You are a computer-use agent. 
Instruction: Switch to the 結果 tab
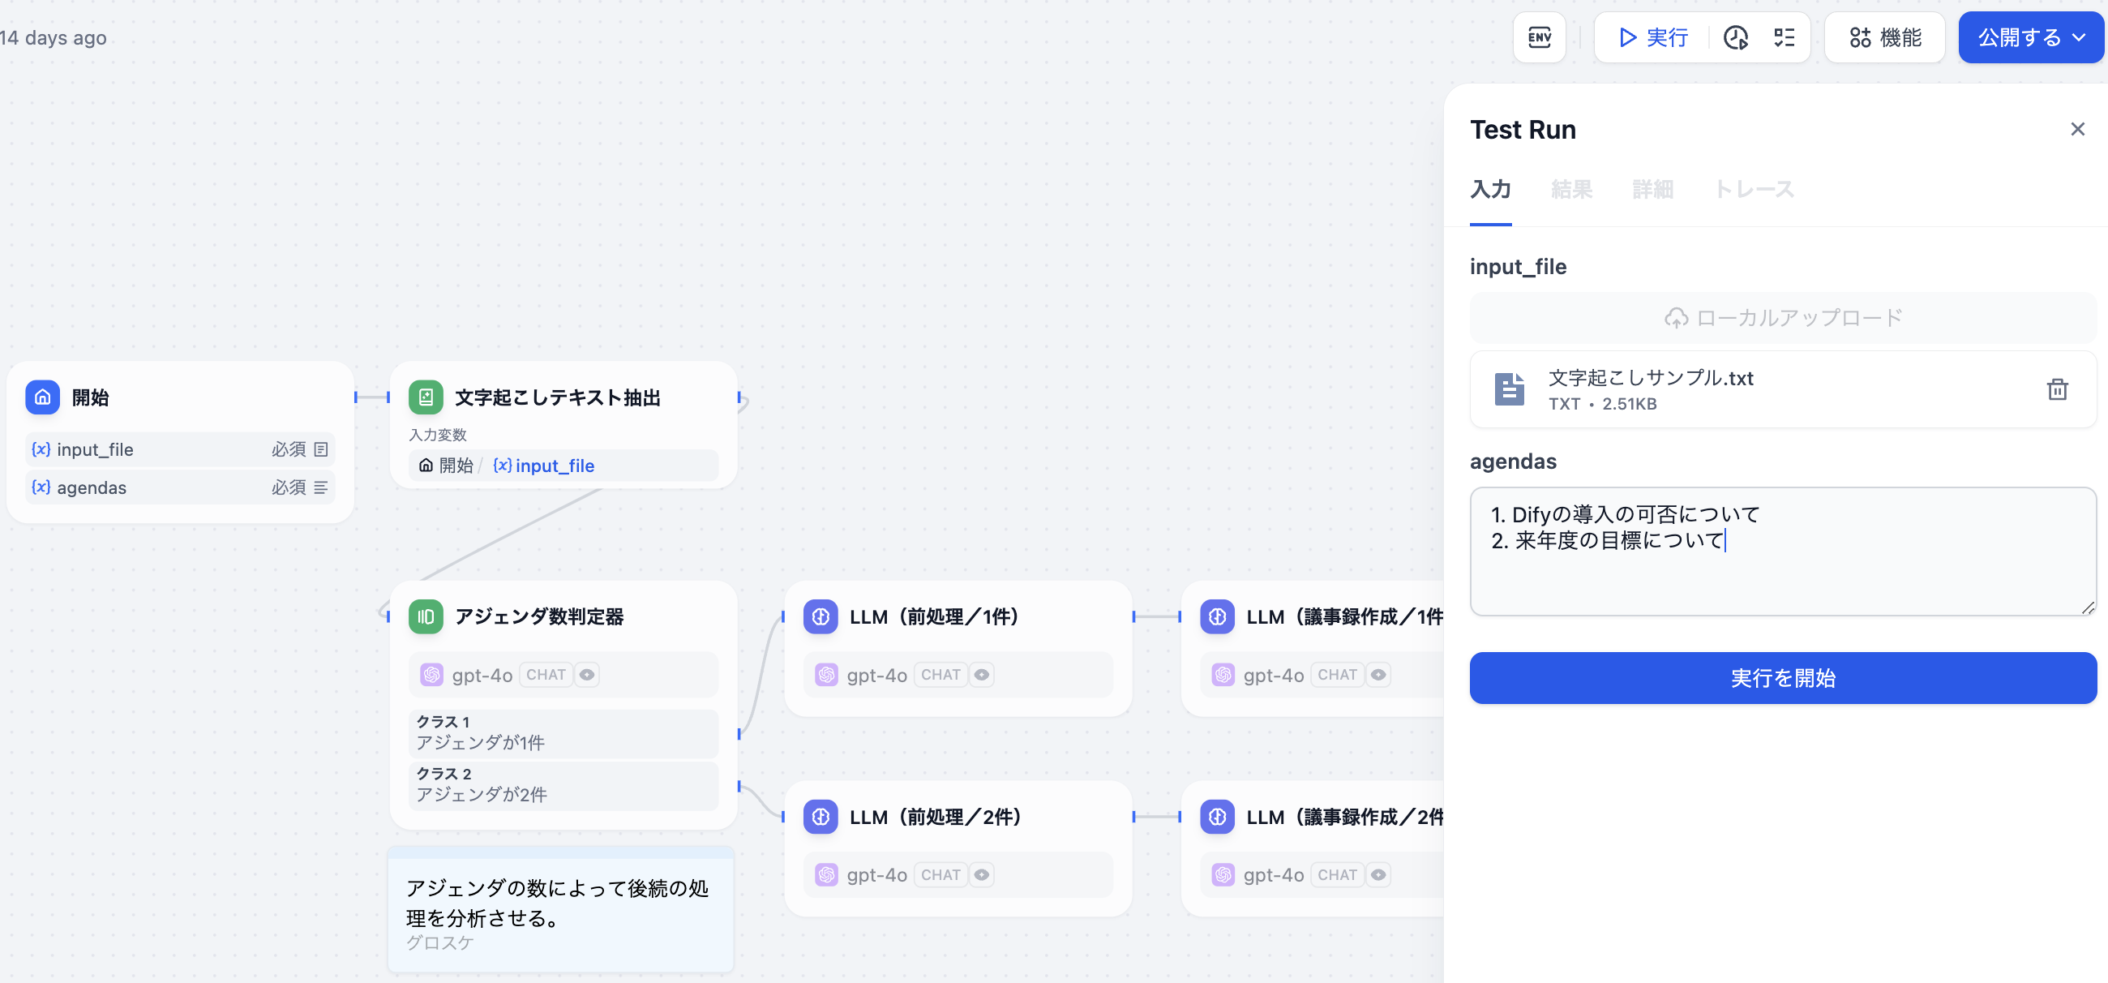(1570, 190)
